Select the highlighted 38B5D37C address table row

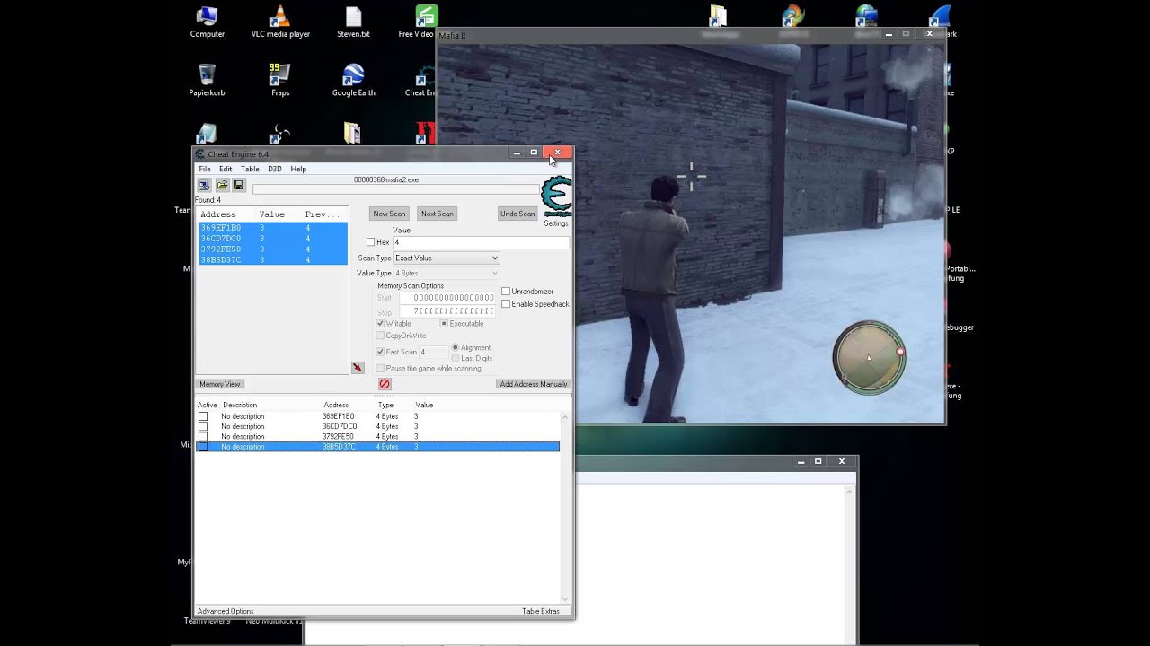pos(377,447)
